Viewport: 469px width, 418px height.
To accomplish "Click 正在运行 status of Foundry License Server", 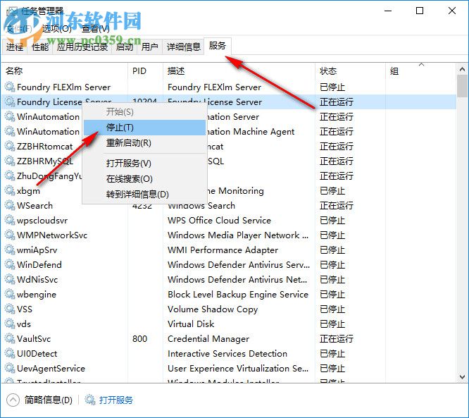I will click(x=337, y=102).
